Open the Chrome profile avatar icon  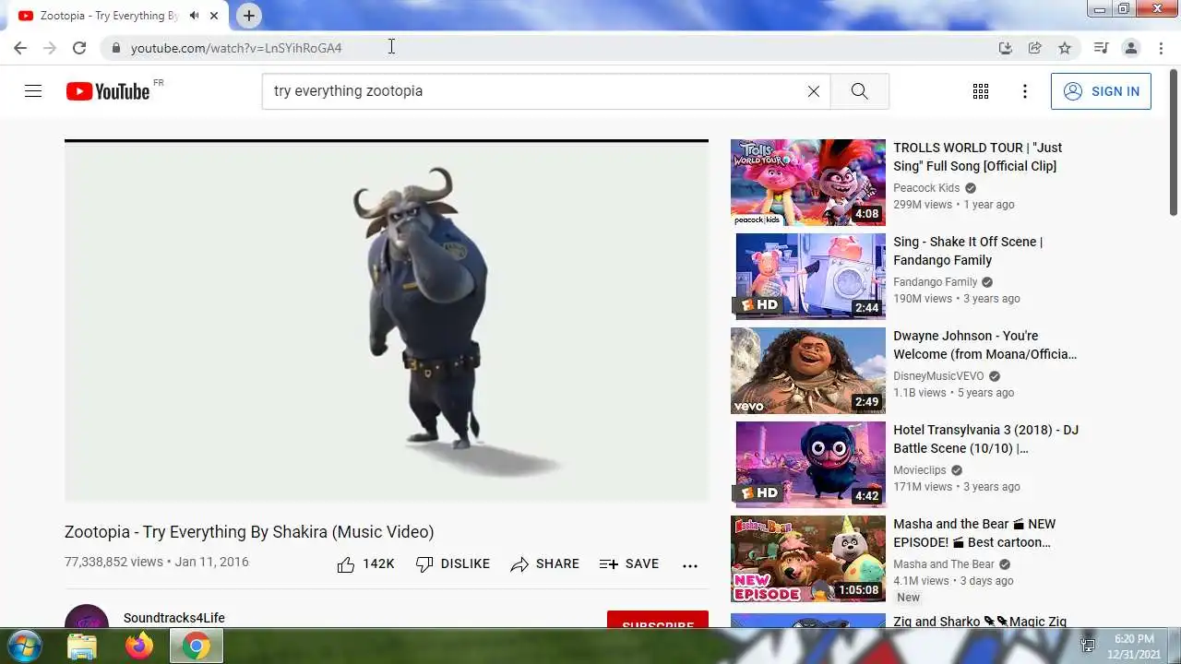tap(1130, 48)
